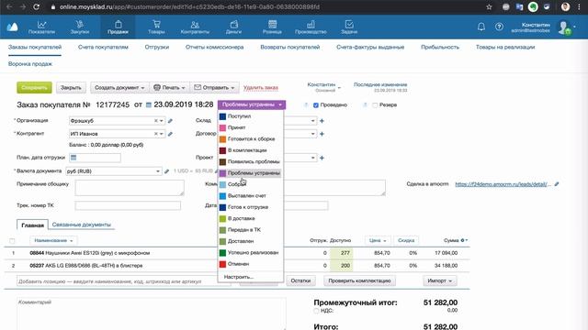Select status Готовится к сборке

[x=251, y=138]
